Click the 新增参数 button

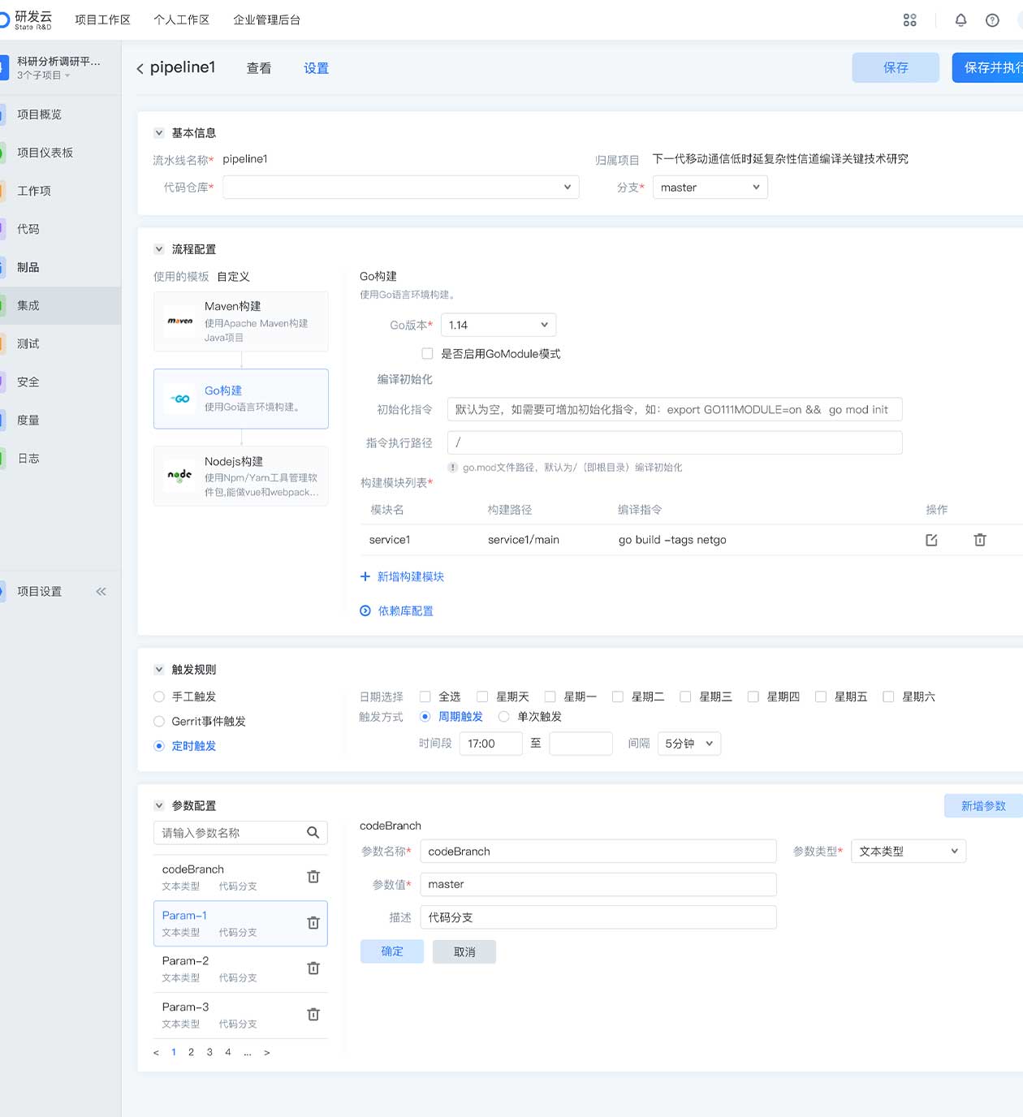(x=982, y=806)
